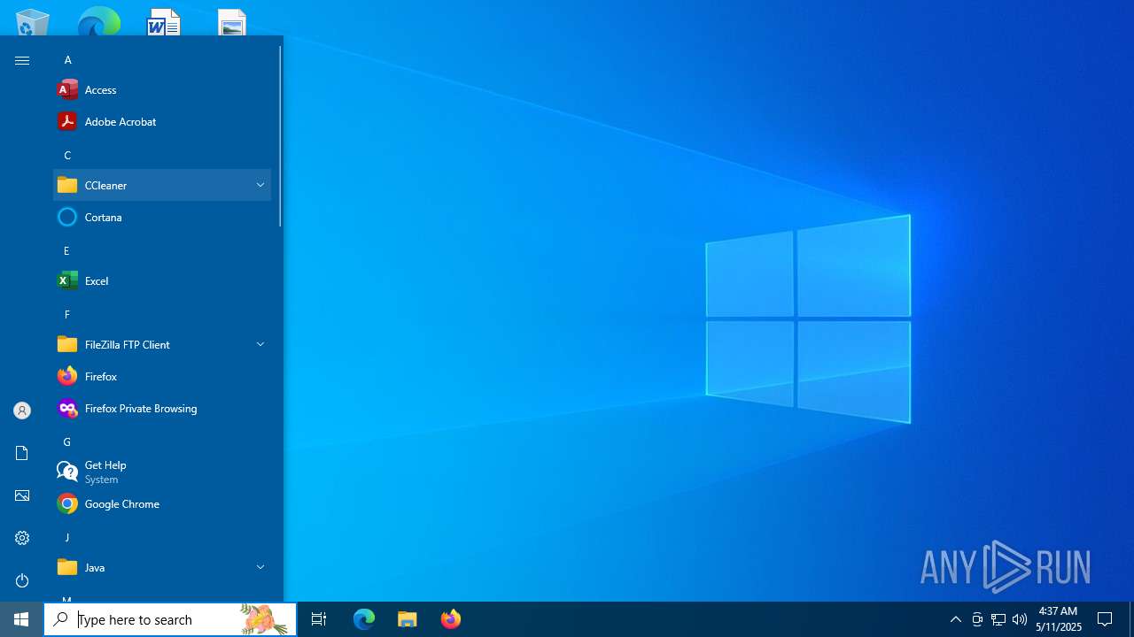Open Settings gear in Start sidebar
This screenshot has width=1134, height=637.
22,538
